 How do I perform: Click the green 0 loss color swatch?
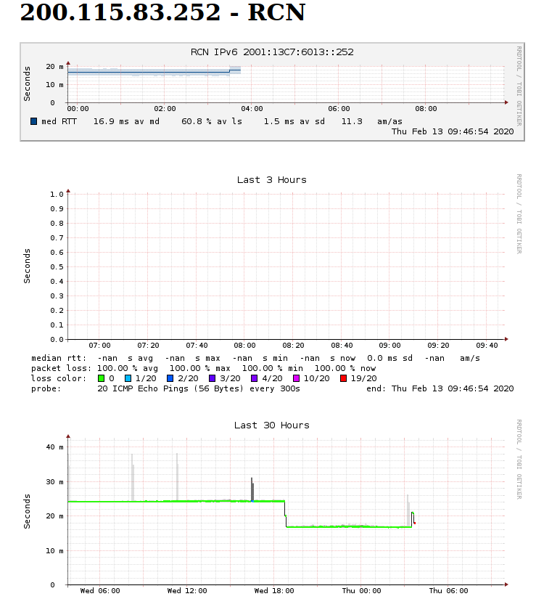101,378
